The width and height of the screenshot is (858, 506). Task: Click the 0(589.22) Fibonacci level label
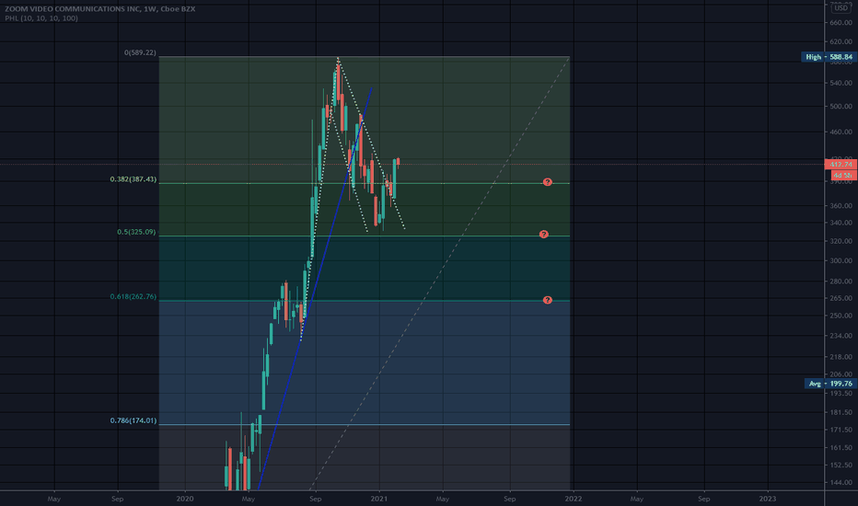(140, 52)
